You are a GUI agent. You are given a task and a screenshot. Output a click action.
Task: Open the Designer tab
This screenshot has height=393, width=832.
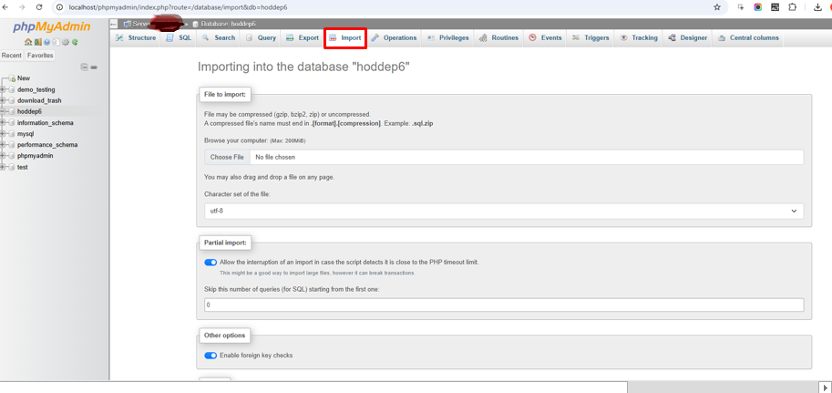(688, 37)
